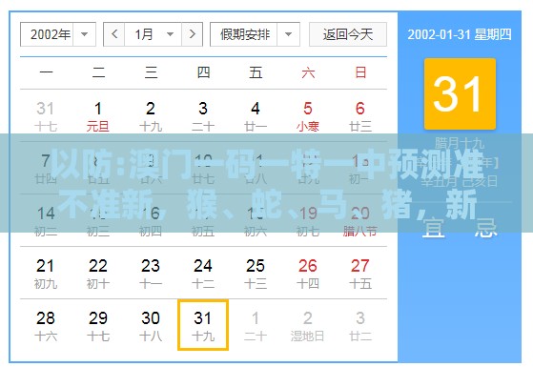Click the 宜 label in side panel
Viewport: 533px width, 367px height.
pyautogui.click(x=433, y=228)
